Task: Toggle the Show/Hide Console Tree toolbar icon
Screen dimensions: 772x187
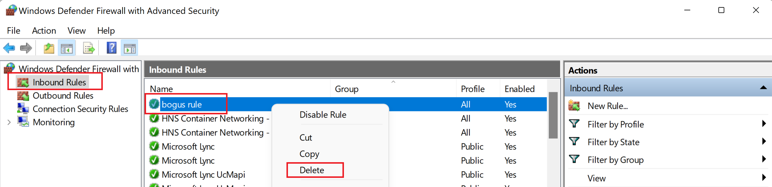Action: (x=67, y=48)
